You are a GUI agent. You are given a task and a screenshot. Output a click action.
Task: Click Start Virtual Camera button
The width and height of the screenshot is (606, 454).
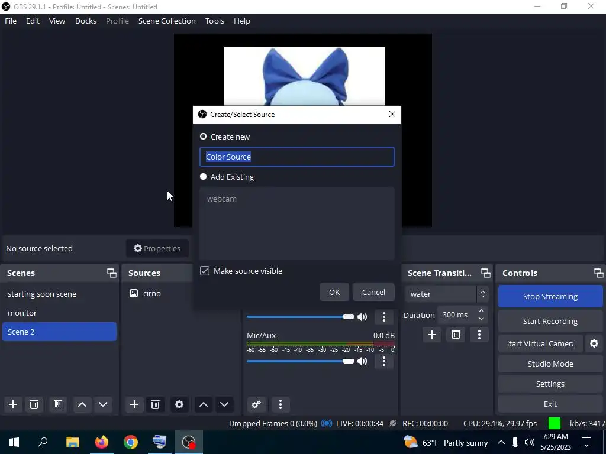(x=540, y=343)
